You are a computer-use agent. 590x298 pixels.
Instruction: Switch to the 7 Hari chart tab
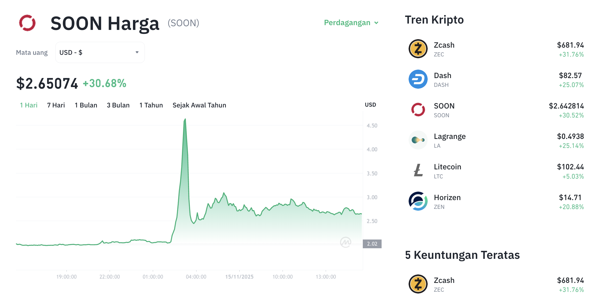click(56, 105)
